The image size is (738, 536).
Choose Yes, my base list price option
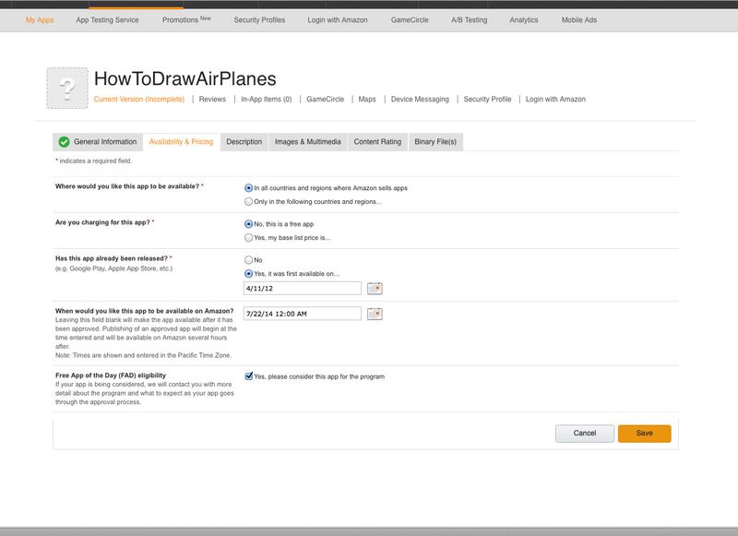coord(248,238)
